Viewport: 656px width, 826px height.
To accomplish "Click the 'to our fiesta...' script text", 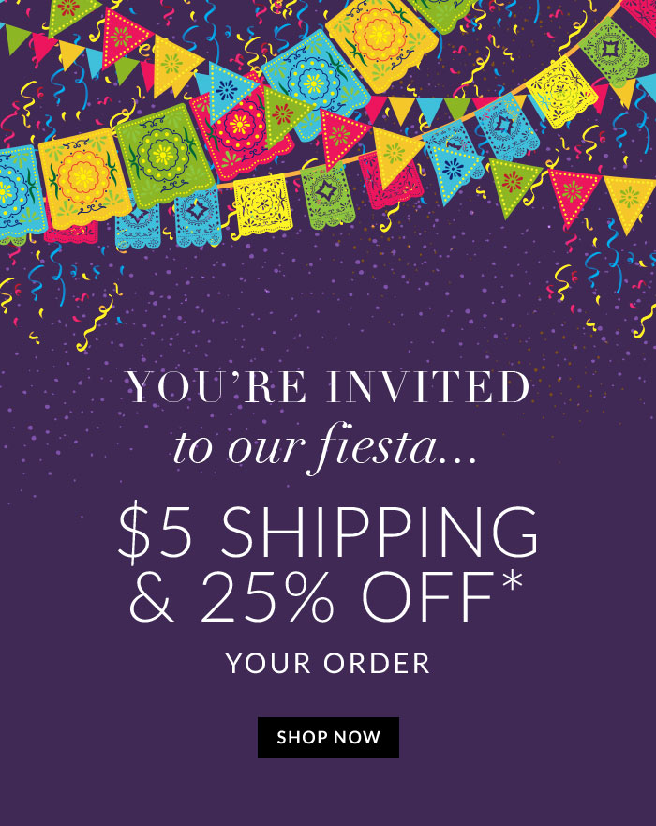I will [325, 447].
